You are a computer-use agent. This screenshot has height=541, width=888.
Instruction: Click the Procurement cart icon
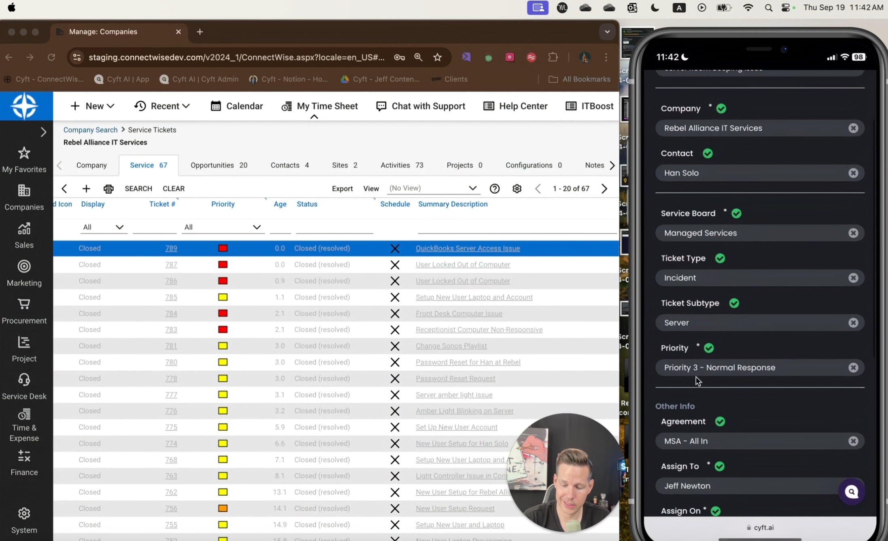(24, 304)
